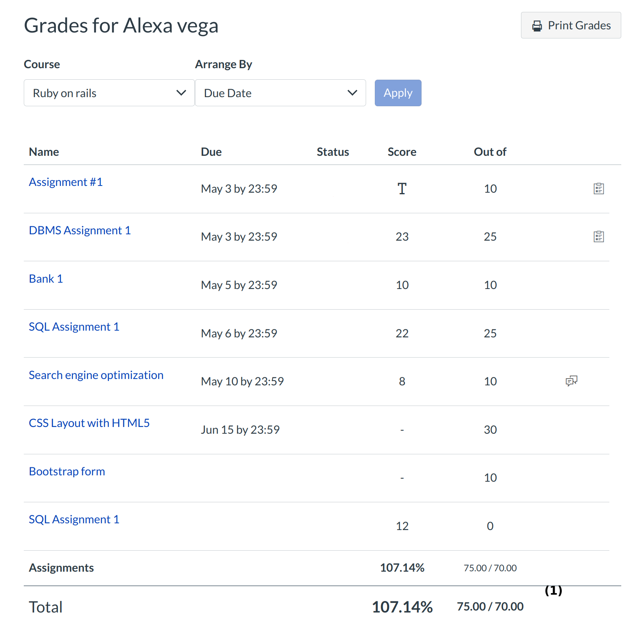Open the Search engine optimization assignment
Viewport: 626px width, 624px height.
pos(96,375)
